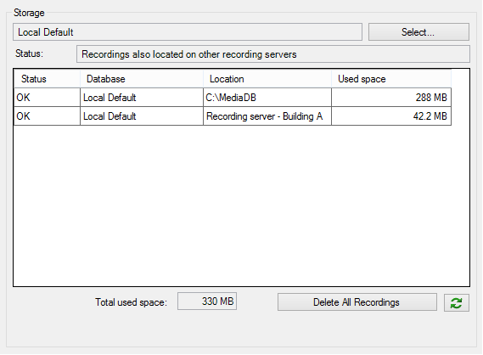Click Delete All Recordings button
Screen dimensions: 483x355
pyautogui.click(x=357, y=302)
